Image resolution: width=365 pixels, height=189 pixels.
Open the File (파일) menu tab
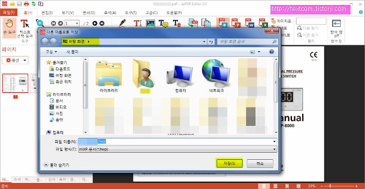[x=9, y=12]
